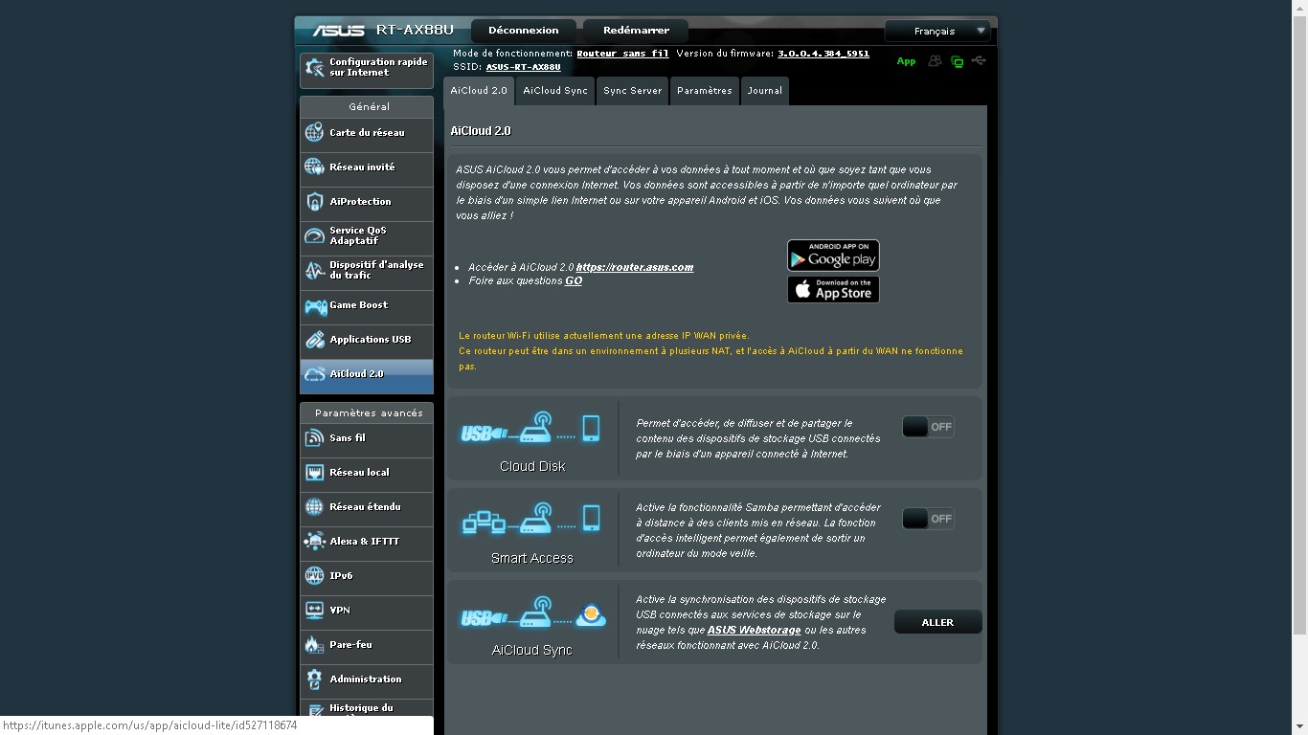Screen dimensions: 1308x735
Task: Click the green network status icon
Action: click(957, 61)
